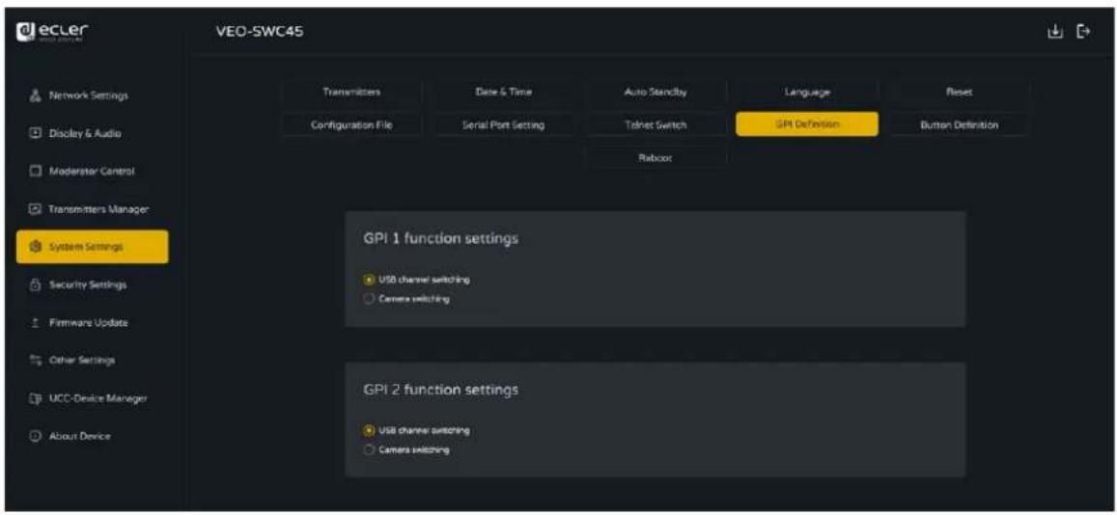The image size is (1117, 515).
Task: Open Transmitters Manager section
Action: click(92, 209)
